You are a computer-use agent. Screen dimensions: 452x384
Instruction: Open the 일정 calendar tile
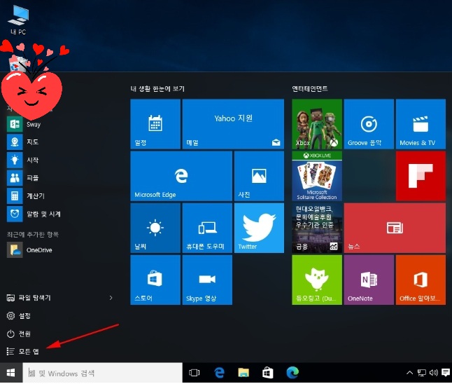pyautogui.click(x=155, y=124)
